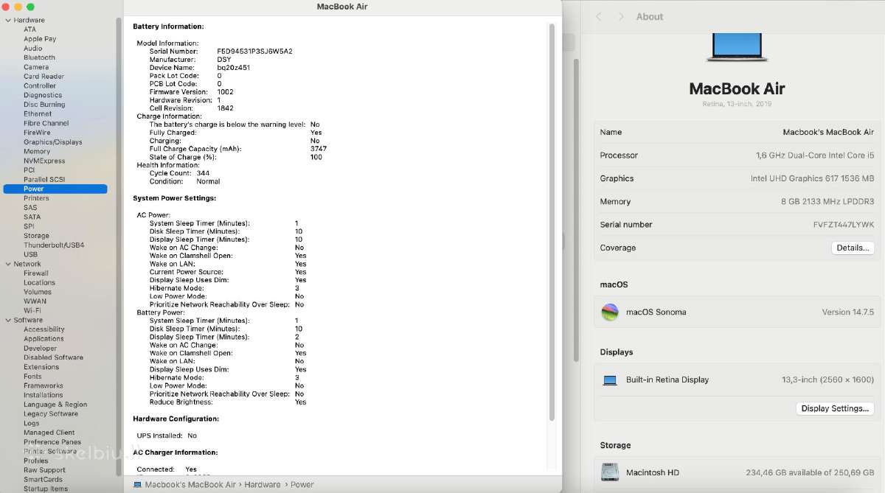Viewport: 885px width, 493px height.
Task: Go forward in the About window
Action: pyautogui.click(x=621, y=16)
